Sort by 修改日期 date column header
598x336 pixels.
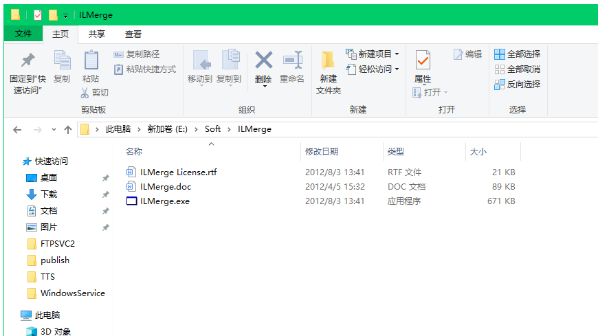click(x=322, y=152)
